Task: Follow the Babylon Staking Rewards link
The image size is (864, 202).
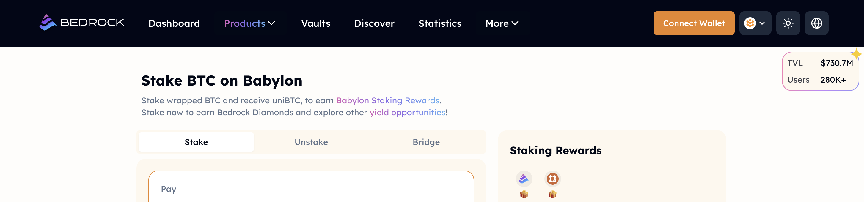Action: click(x=387, y=100)
